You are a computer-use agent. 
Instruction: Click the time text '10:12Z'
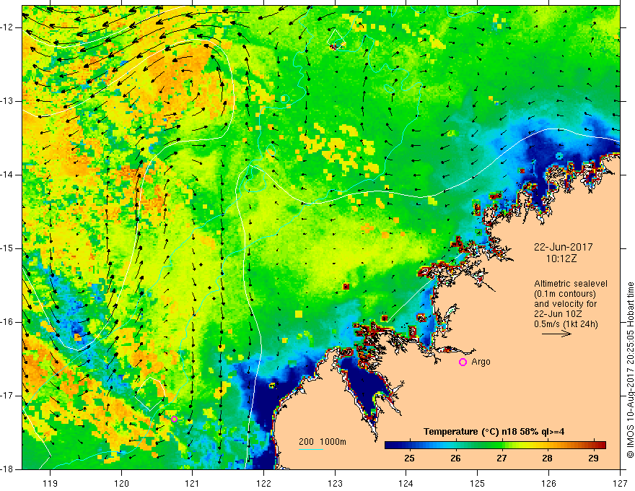tap(561, 258)
